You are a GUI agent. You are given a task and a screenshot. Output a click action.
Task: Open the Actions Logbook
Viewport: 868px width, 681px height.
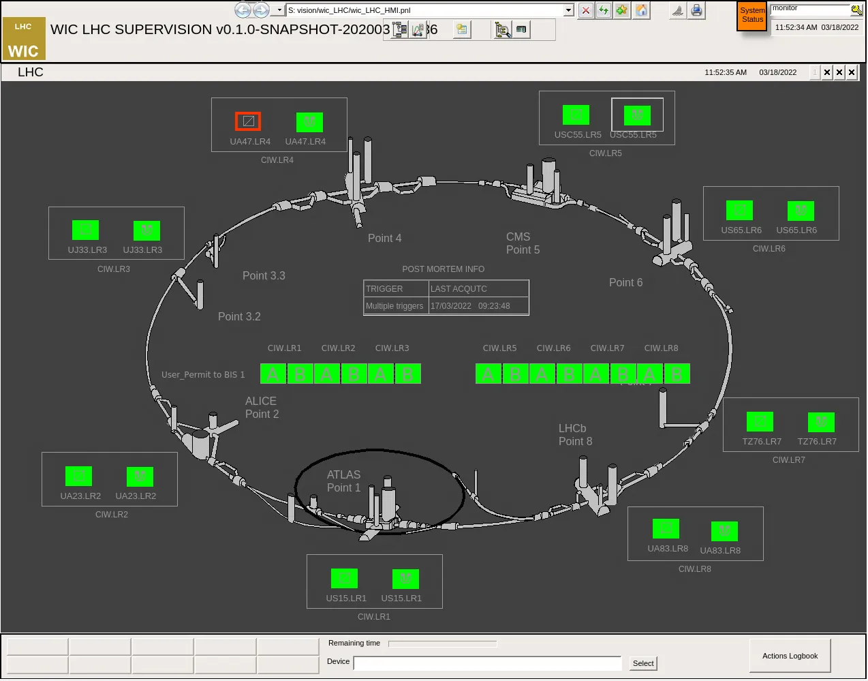pyautogui.click(x=790, y=656)
